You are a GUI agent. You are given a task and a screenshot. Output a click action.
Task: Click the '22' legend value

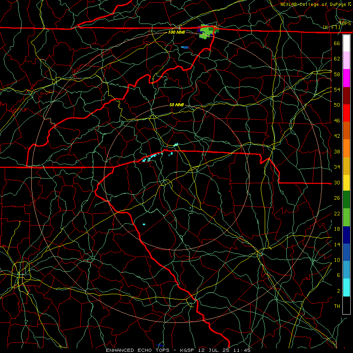[337, 213]
